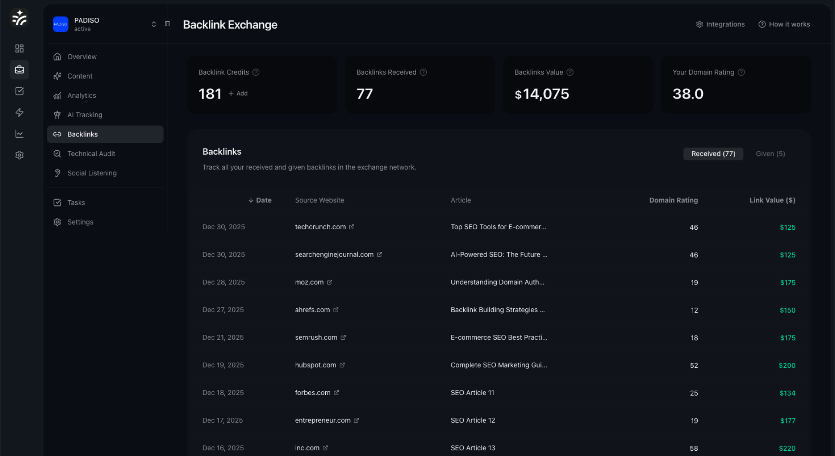Sort the table by Date column
Image resolution: width=835 pixels, height=456 pixels.
point(260,200)
